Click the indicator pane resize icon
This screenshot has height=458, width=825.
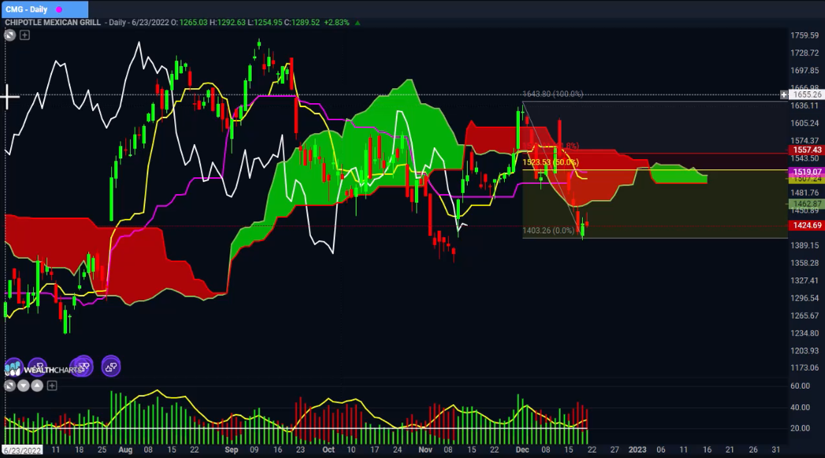(x=9, y=386)
